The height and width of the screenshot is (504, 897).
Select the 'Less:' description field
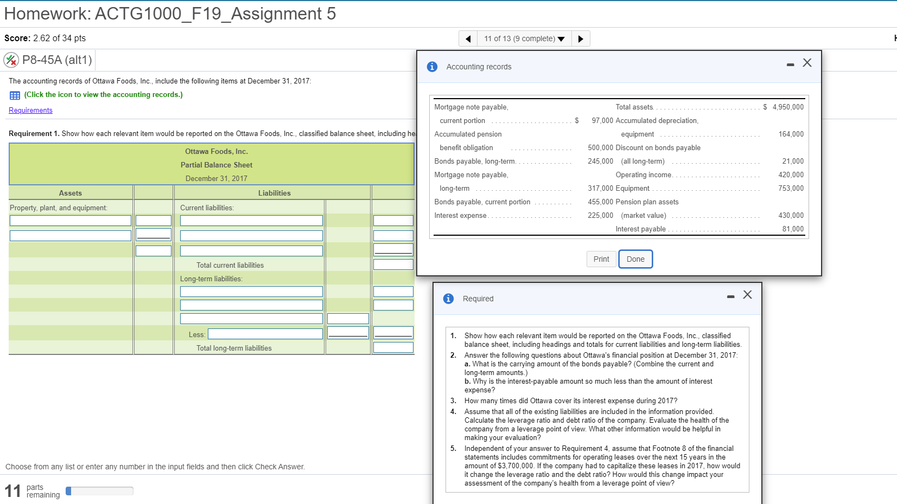pos(265,334)
